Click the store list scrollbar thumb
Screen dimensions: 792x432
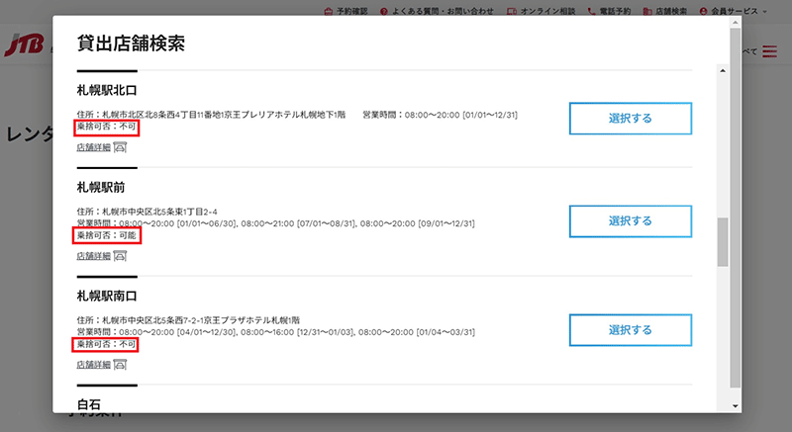click(723, 242)
